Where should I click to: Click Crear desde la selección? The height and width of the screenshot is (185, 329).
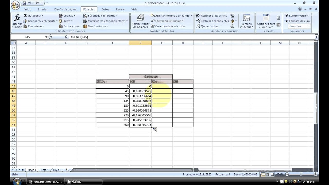point(168,26)
